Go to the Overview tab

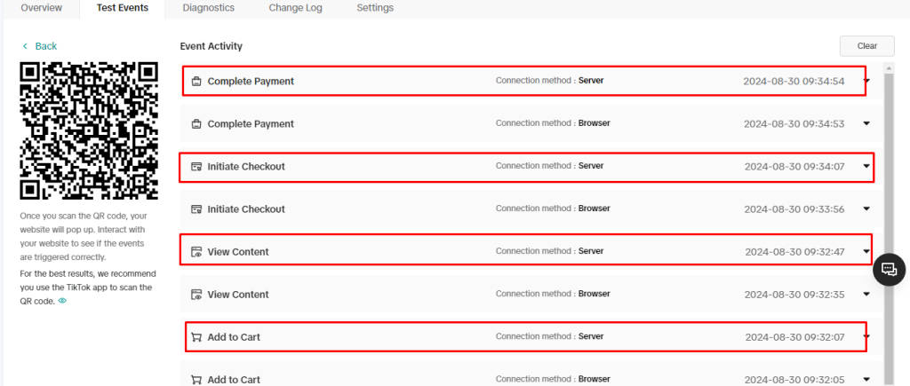coord(41,8)
